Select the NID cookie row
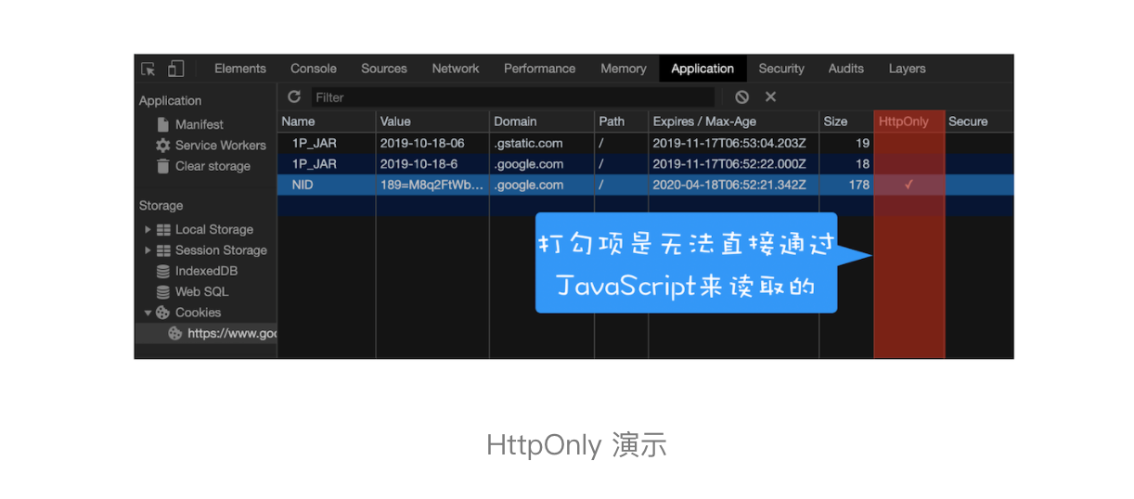1134x499 pixels. (x=645, y=185)
